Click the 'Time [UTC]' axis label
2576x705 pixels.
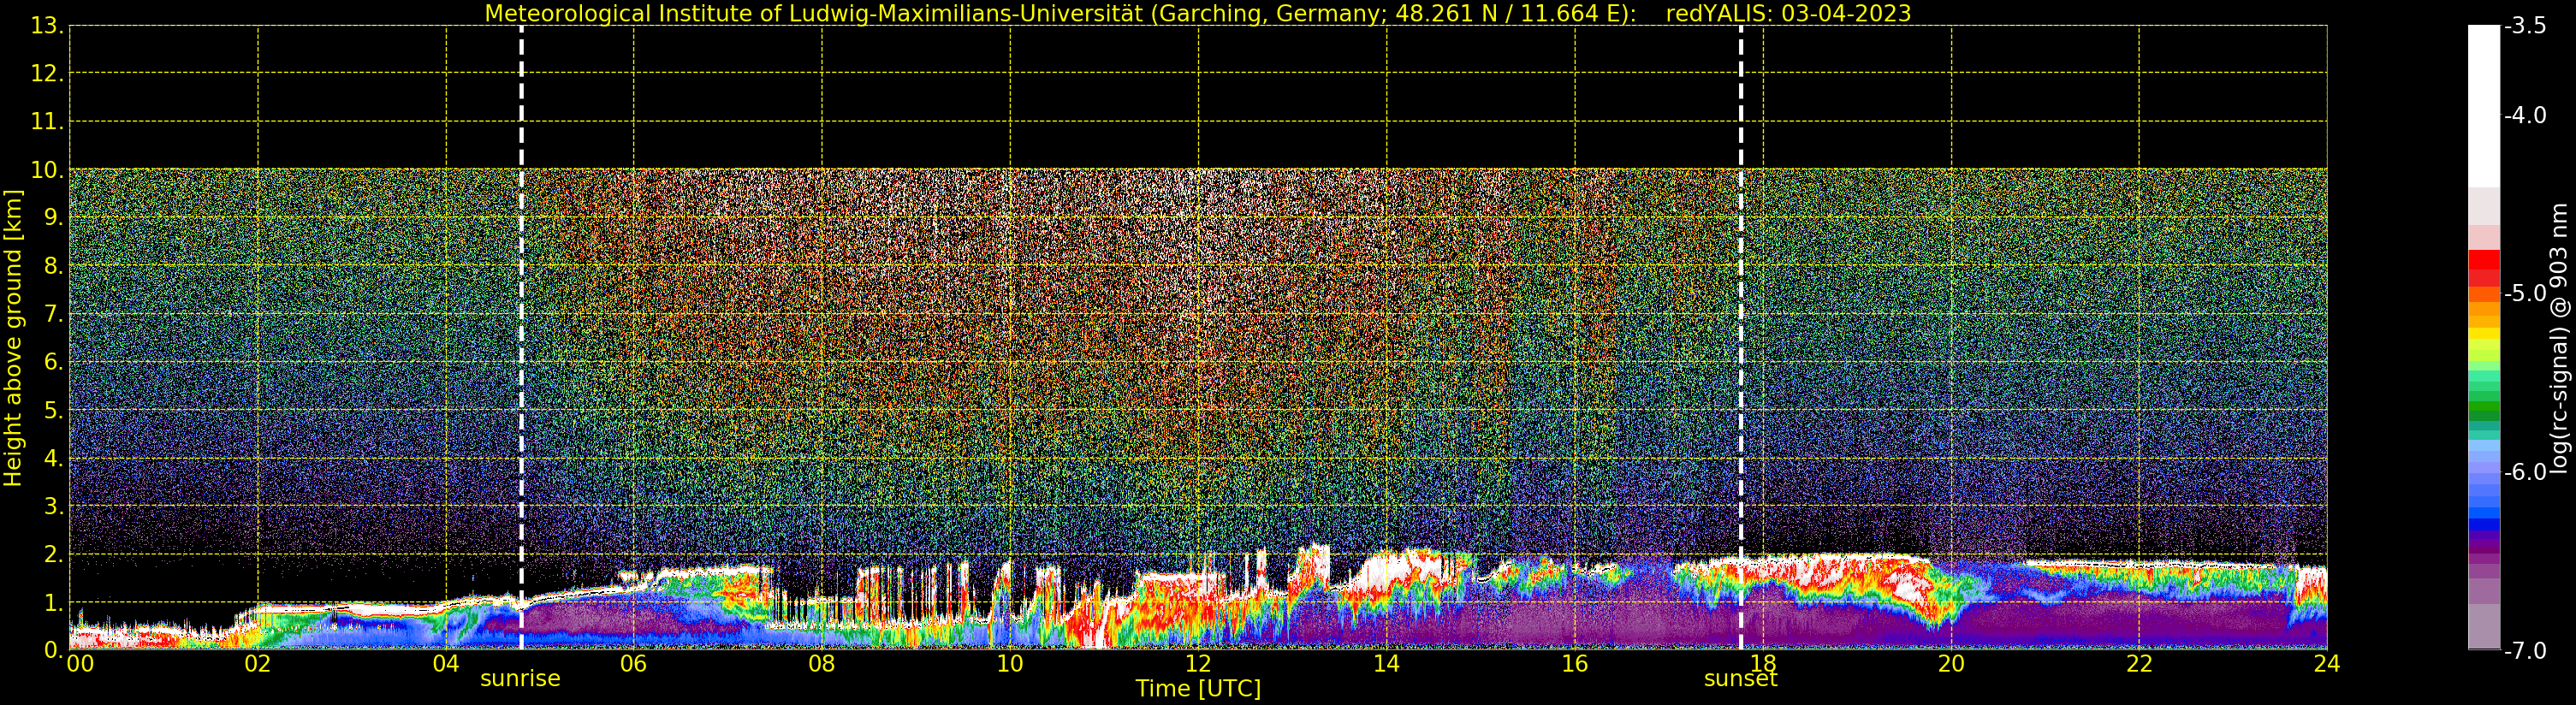pyautogui.click(x=1198, y=688)
